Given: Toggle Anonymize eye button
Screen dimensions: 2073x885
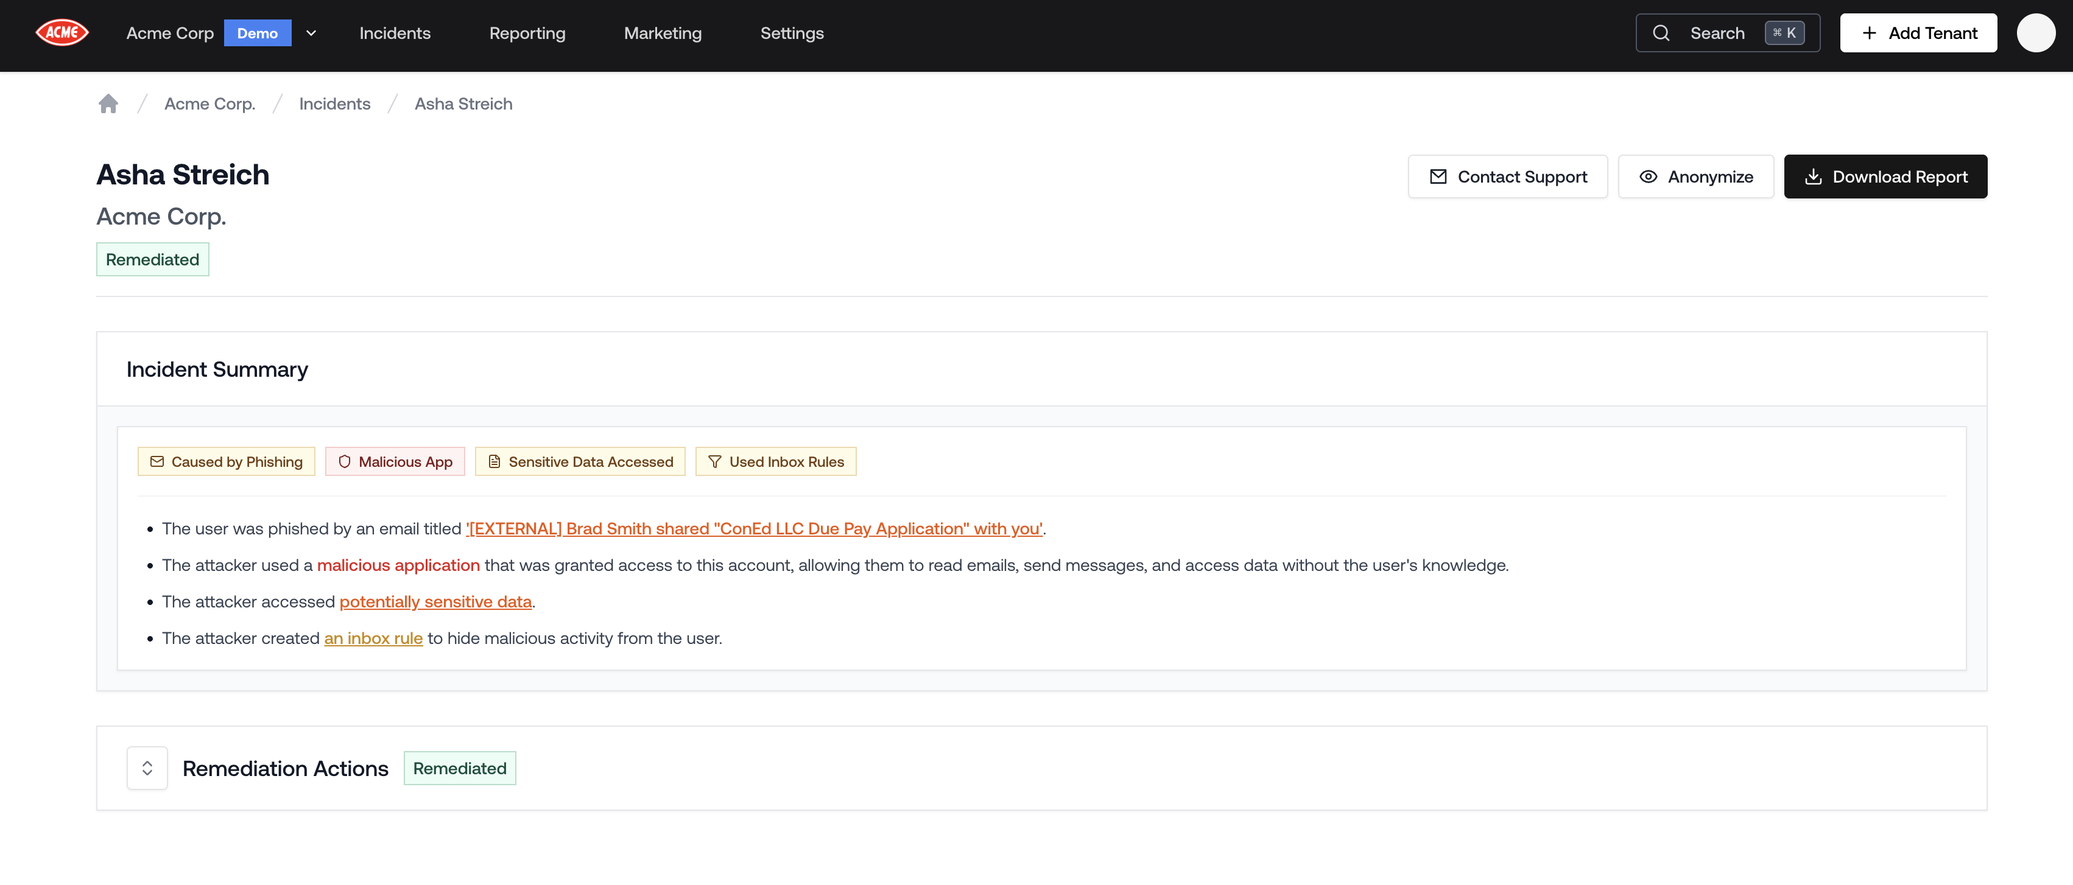Looking at the screenshot, I should [x=1695, y=177].
